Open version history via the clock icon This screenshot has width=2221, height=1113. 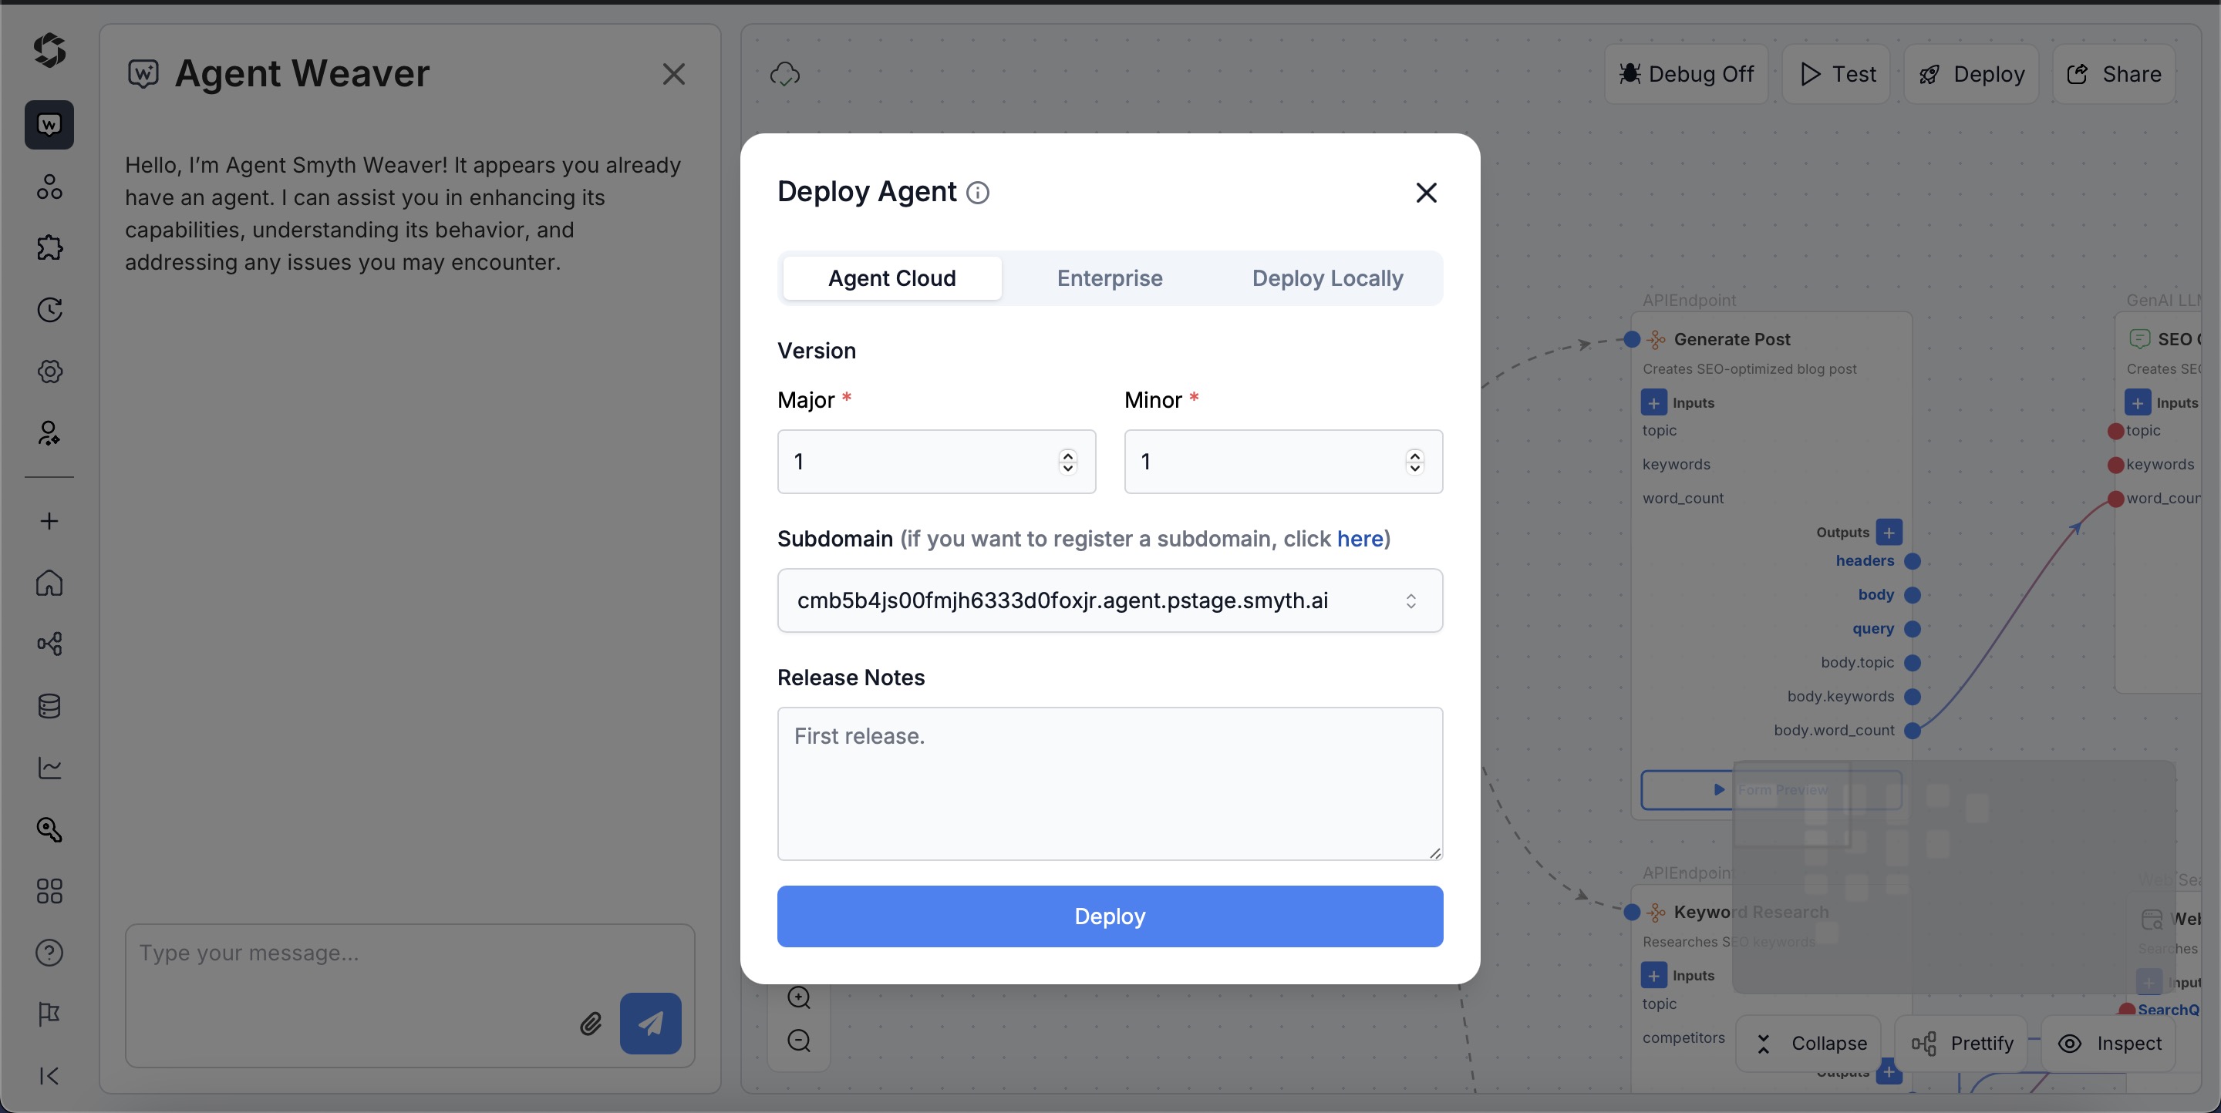point(49,310)
